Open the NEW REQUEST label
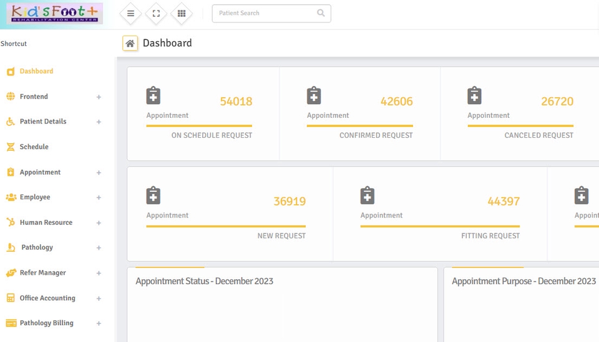 [x=281, y=236]
